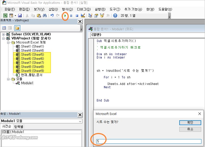The height and width of the screenshot is (147, 205).
Task: Click the Reset stop icon in toolbar
Action: click(x=77, y=16)
